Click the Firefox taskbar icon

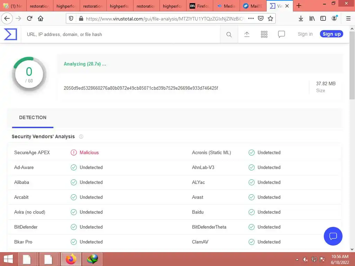click(71, 259)
